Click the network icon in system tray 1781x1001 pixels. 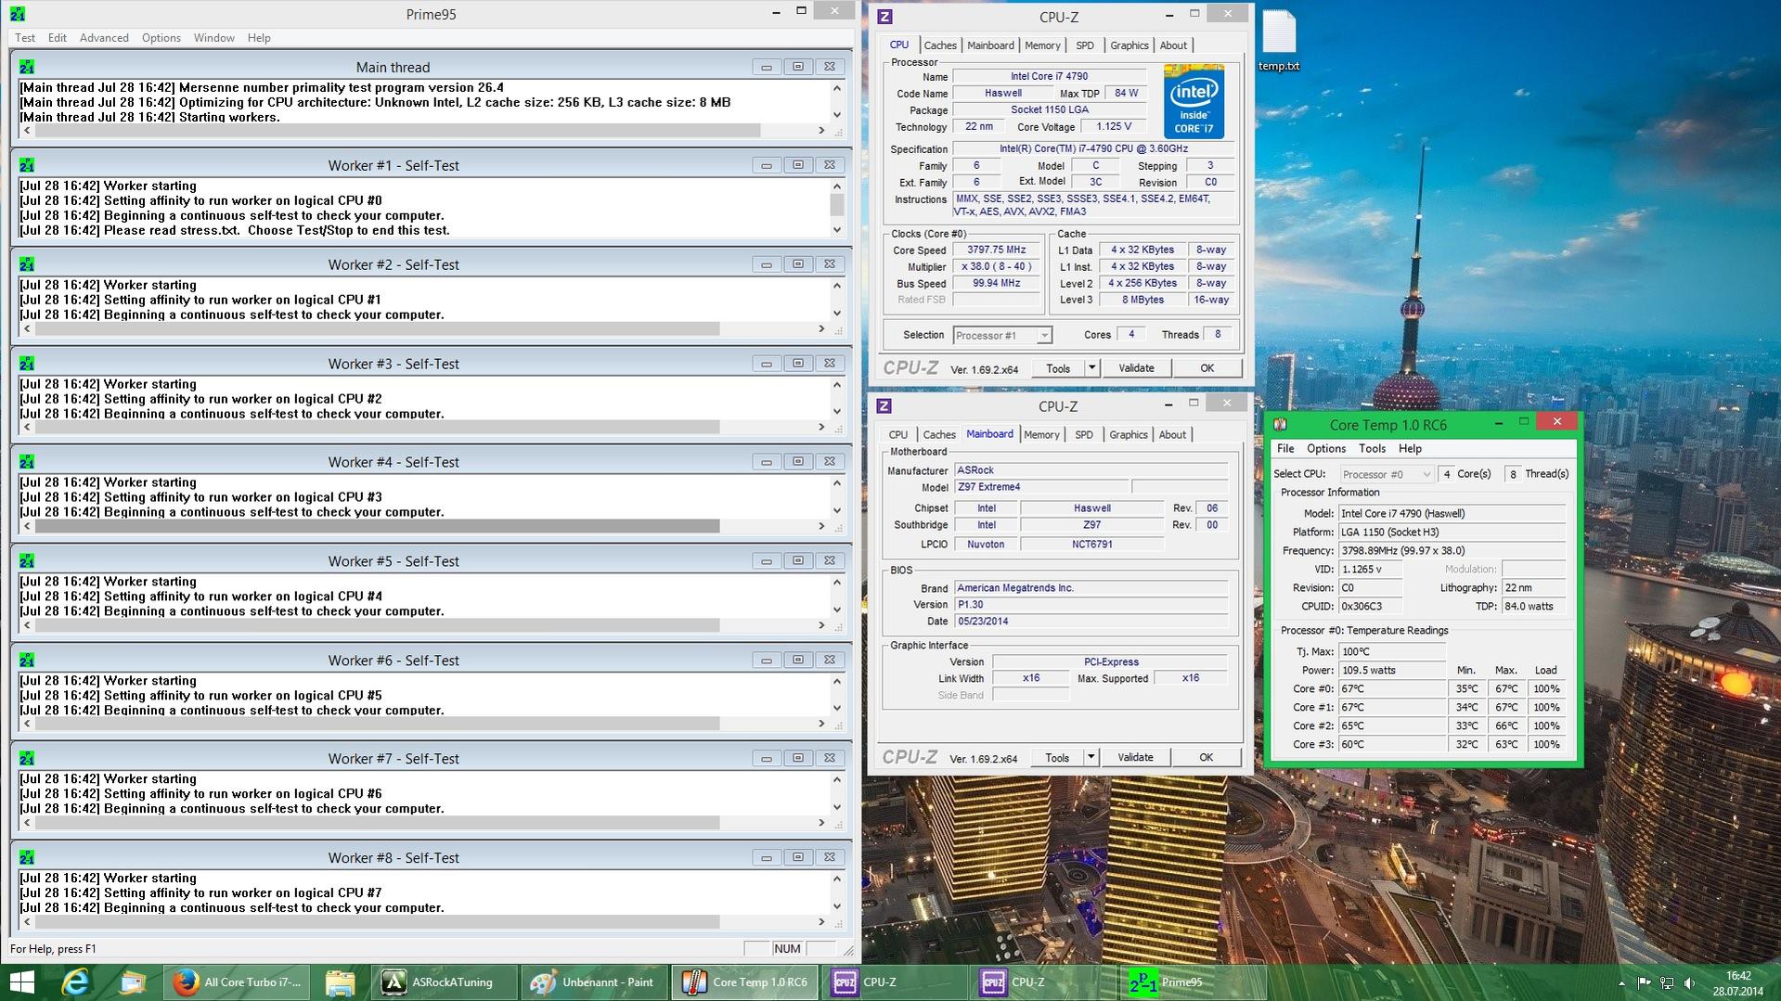coord(1667,982)
